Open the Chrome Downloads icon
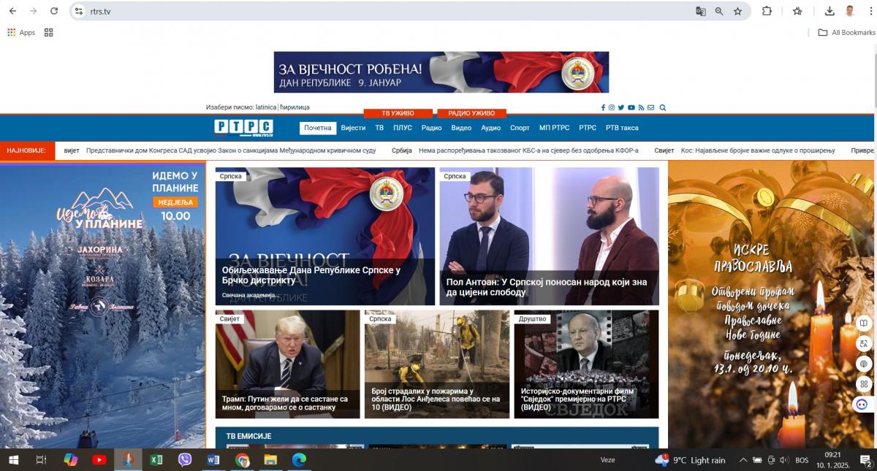Image resolution: width=877 pixels, height=471 pixels. coord(829,11)
